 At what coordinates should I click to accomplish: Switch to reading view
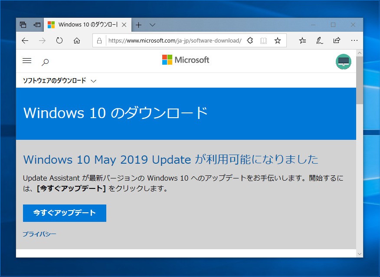pos(263,40)
